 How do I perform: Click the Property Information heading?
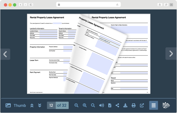pyautogui.click(x=37, y=47)
